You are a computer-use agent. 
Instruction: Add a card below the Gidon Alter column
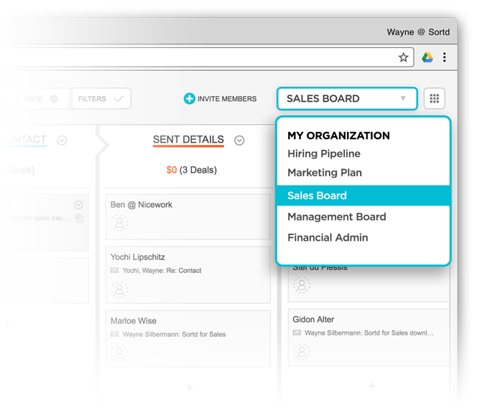[x=371, y=386]
